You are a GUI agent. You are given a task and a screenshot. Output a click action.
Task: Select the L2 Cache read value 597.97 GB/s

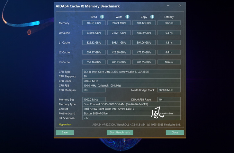click(94, 52)
